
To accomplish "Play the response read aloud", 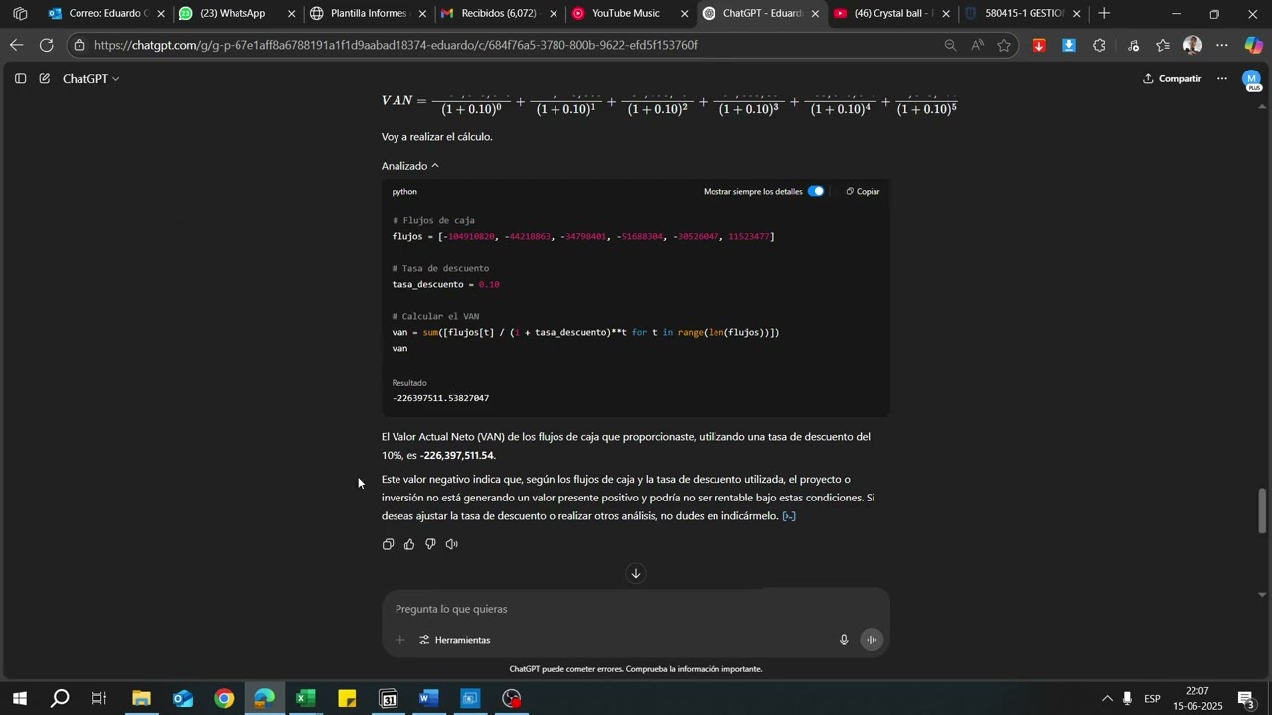I will (x=452, y=544).
